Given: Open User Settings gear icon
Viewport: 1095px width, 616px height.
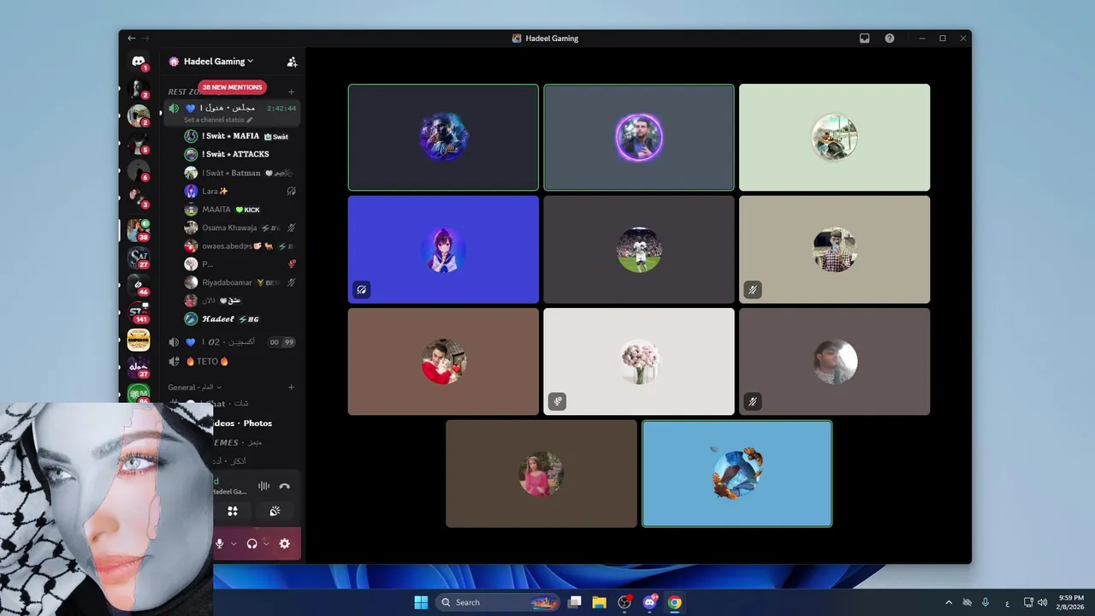Looking at the screenshot, I should (x=284, y=543).
